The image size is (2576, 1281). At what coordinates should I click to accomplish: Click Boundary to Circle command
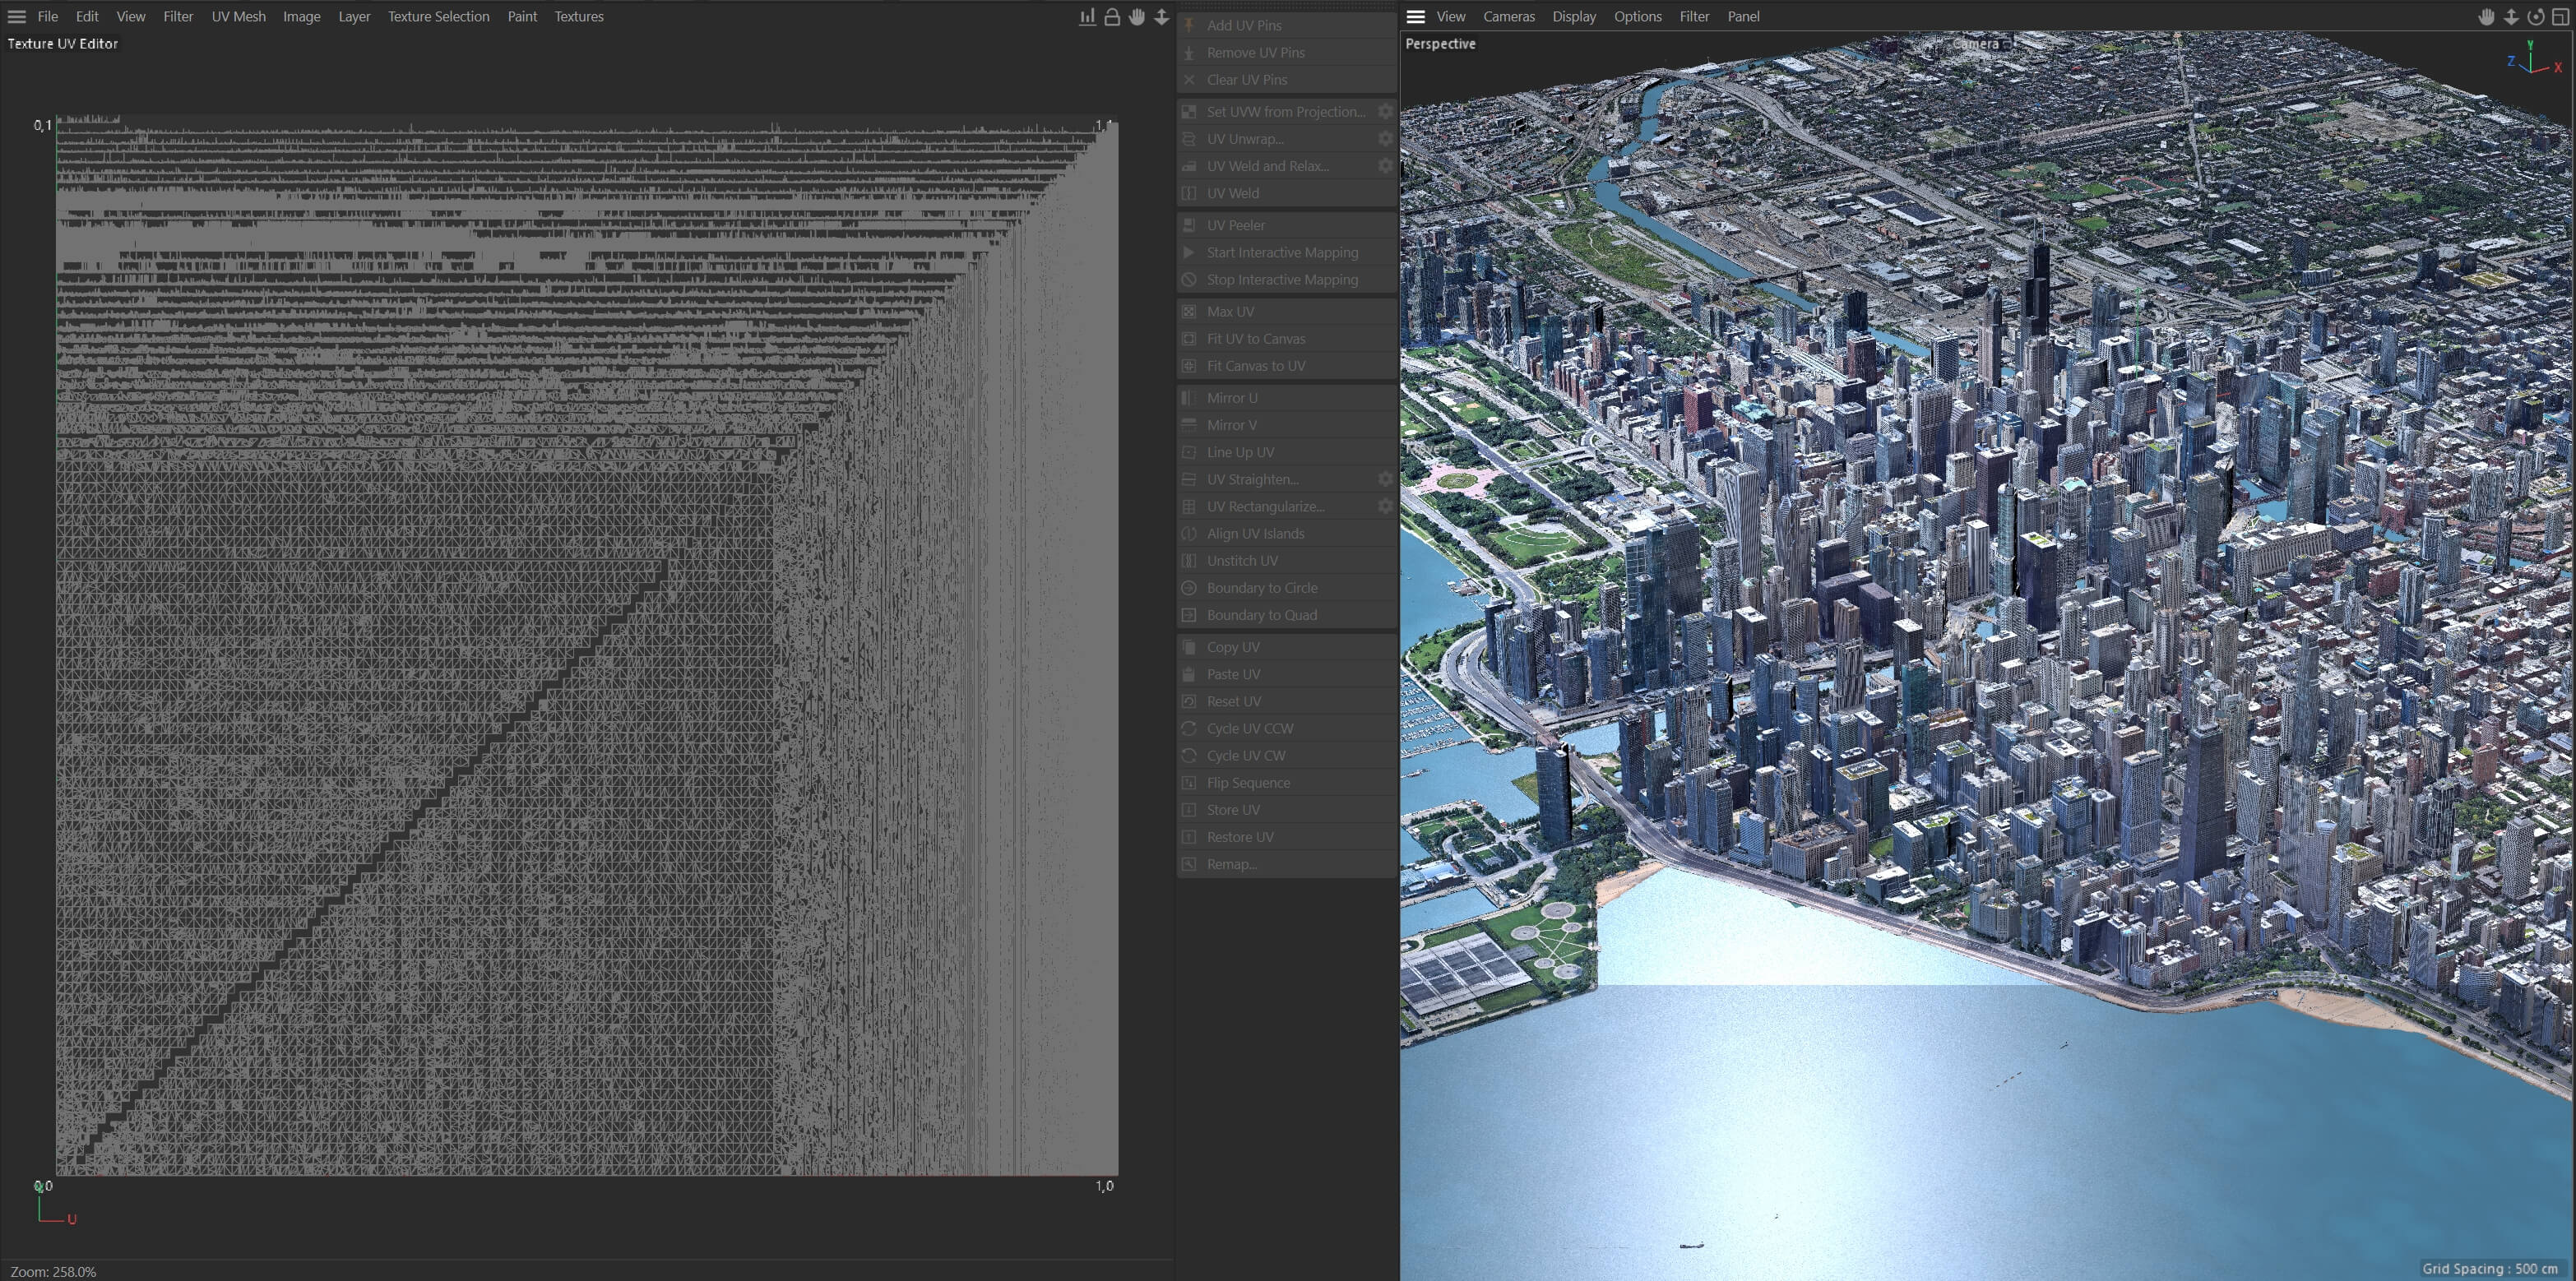click(1287, 587)
